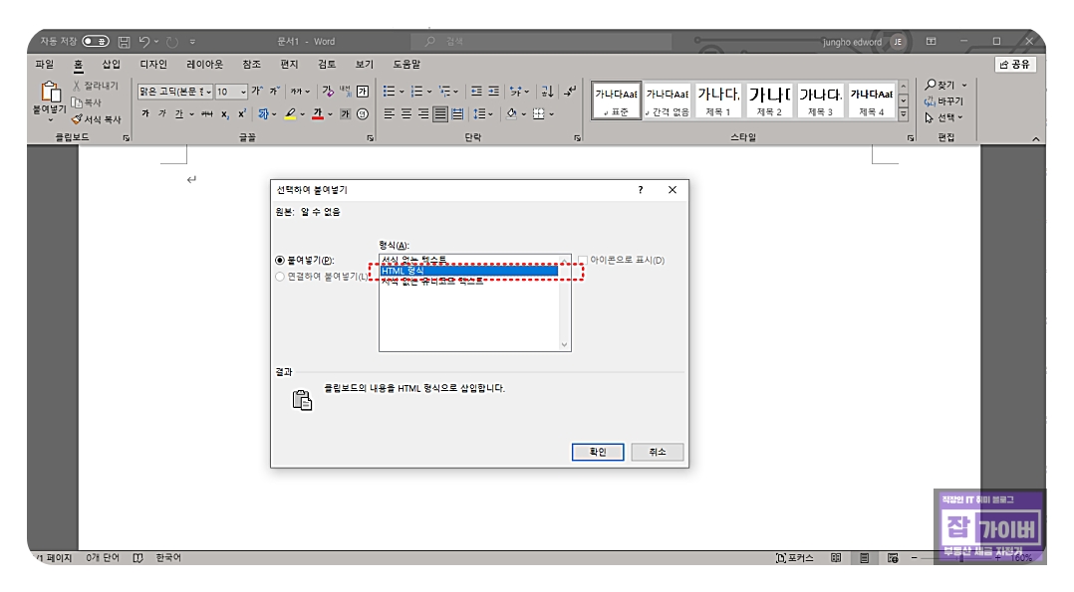This screenshot has height=592, width=1074.
Task: Switch to the 참조 (References) tab
Action: pos(251,65)
